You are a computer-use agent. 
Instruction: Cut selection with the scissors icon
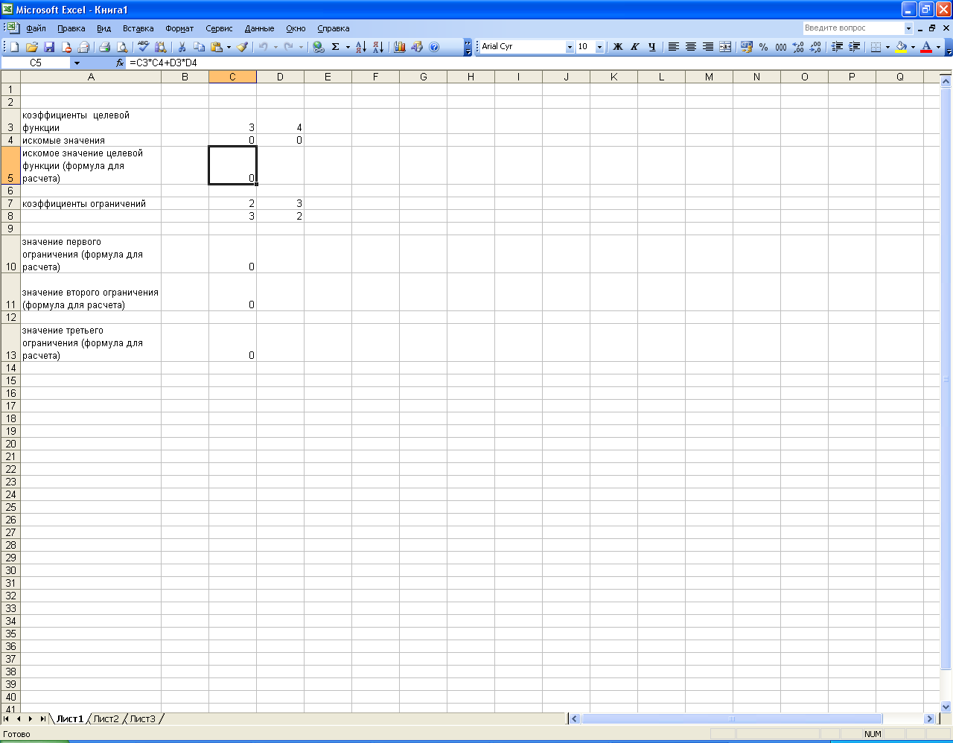(x=182, y=47)
